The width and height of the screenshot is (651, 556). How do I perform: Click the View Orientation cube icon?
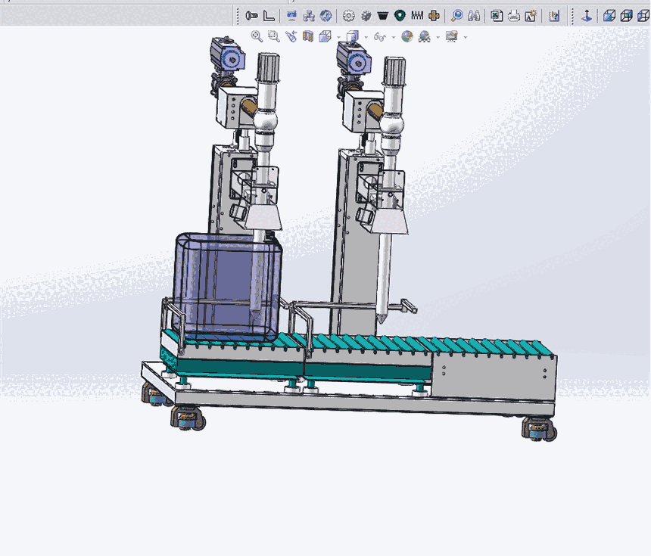pos(325,36)
